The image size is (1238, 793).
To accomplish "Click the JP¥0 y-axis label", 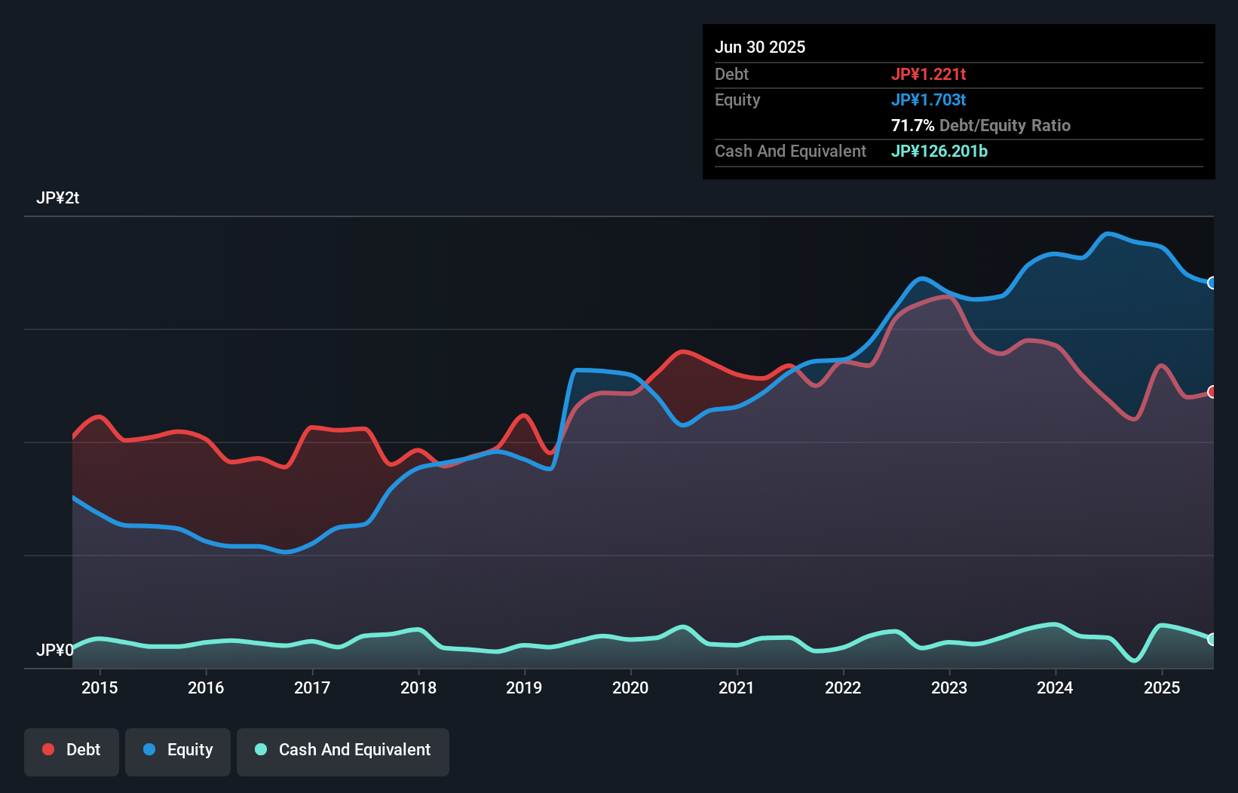I will tap(55, 650).
